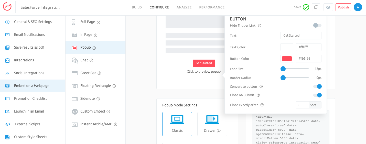366x144 pixels.
Task: Click info icon beside Close on Submit
Action: click(258, 95)
